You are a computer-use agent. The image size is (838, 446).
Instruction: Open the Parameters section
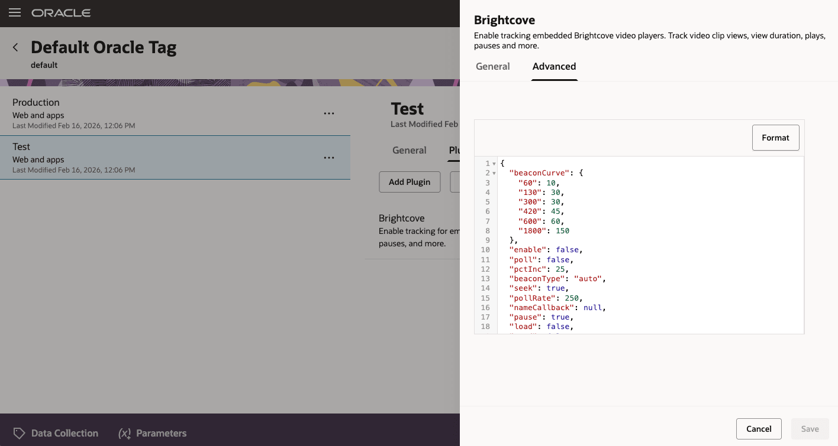click(x=153, y=433)
